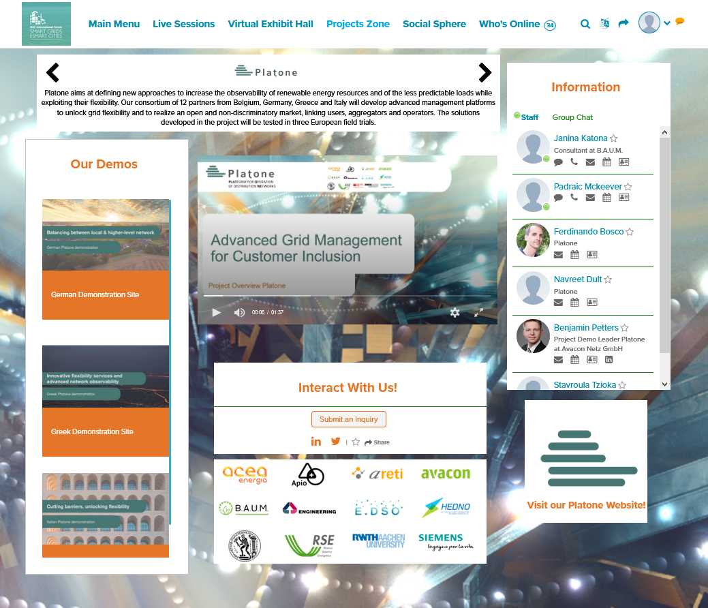Screen dimensions: 708x608
Task: Favorite Padraic Mckeever with star
Action: coord(628,187)
